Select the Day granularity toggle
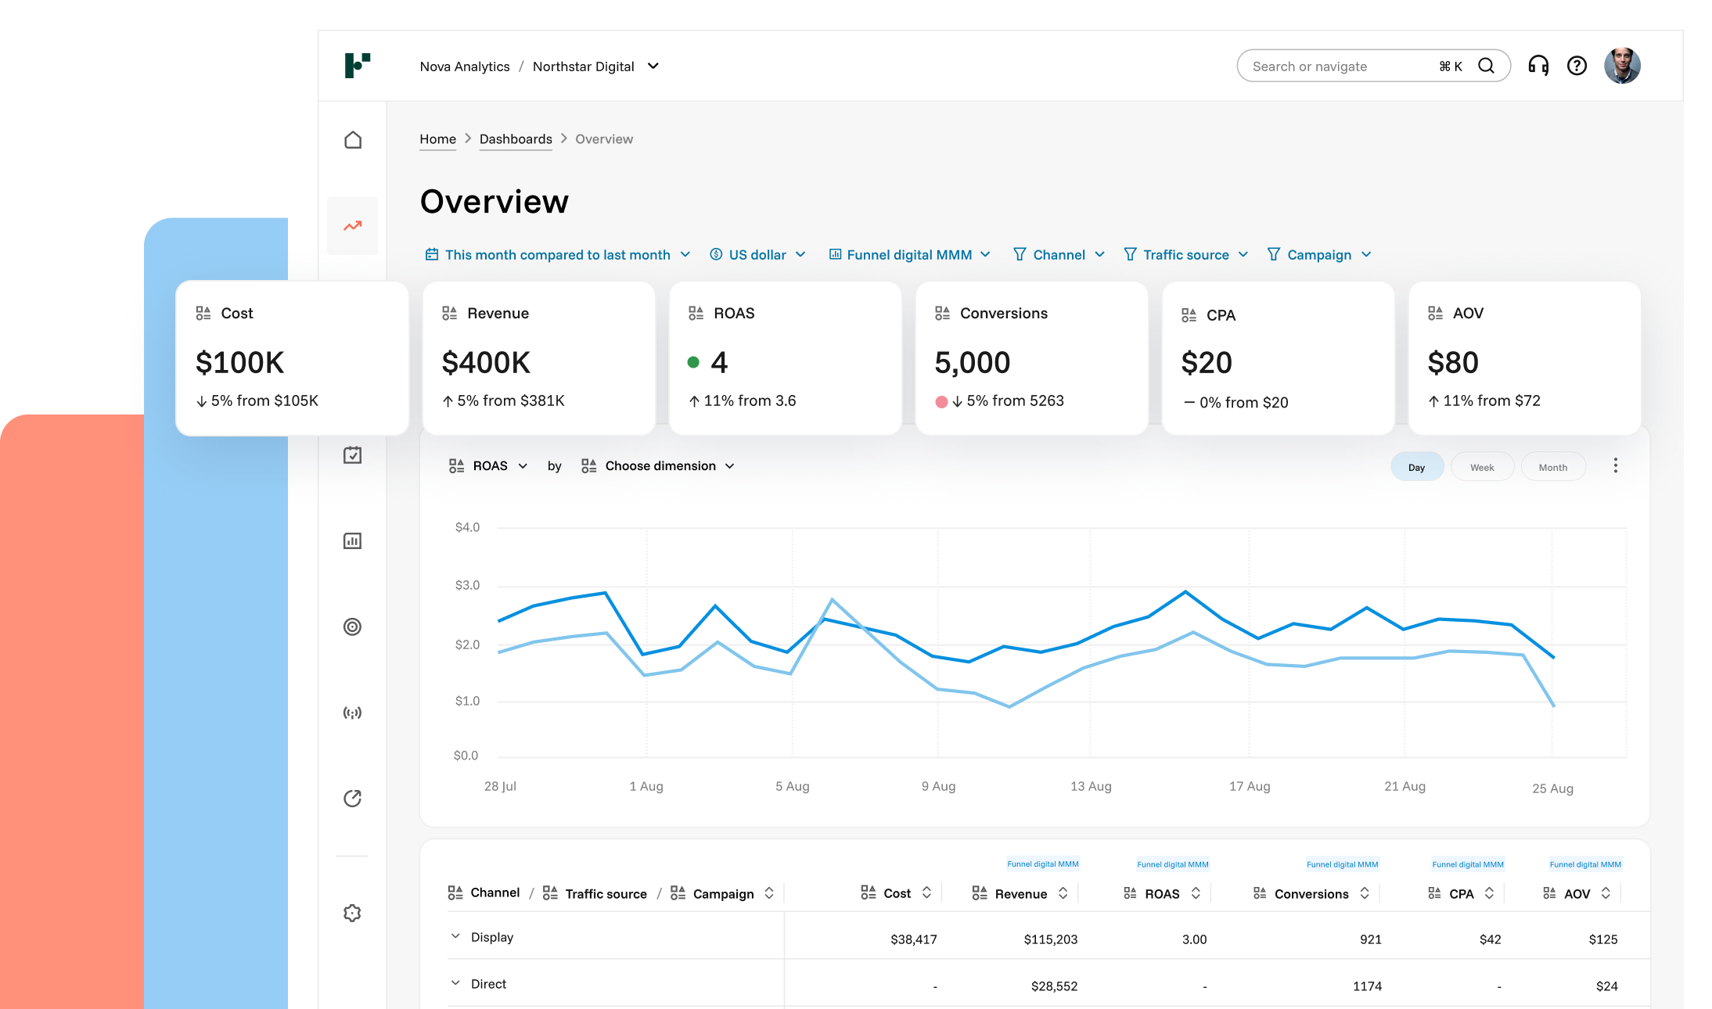 coord(1416,467)
